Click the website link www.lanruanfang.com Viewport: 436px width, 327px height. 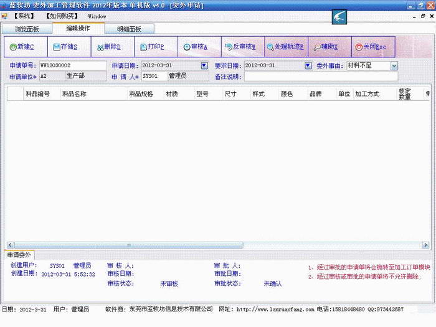click(x=275, y=309)
